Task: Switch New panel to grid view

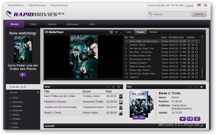Action: (108, 87)
